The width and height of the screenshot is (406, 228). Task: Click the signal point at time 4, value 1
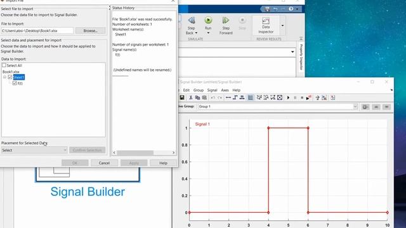click(x=268, y=128)
